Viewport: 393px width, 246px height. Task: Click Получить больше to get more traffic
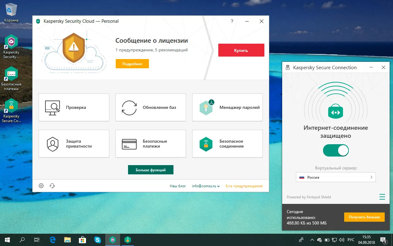coord(364,217)
